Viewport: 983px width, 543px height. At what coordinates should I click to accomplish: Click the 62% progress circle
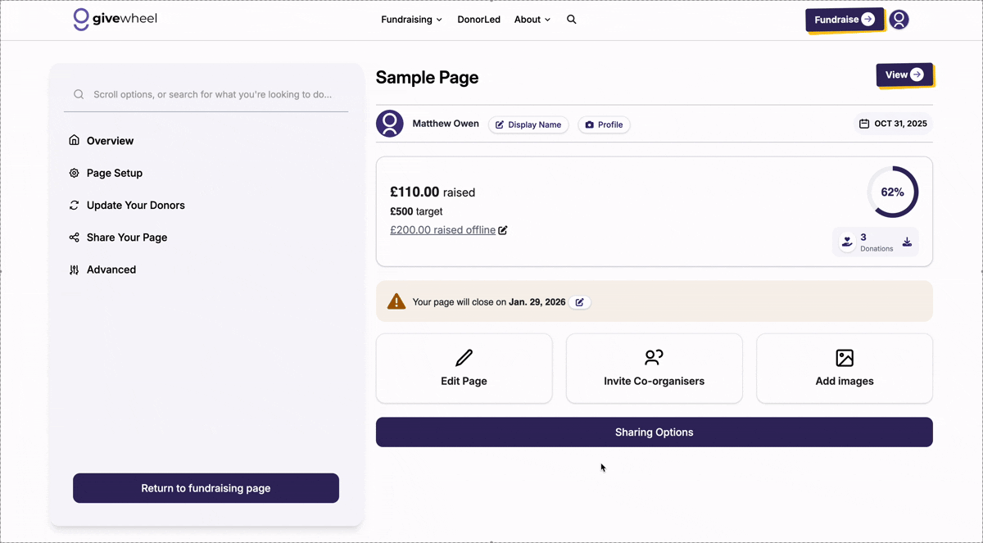coord(892,192)
